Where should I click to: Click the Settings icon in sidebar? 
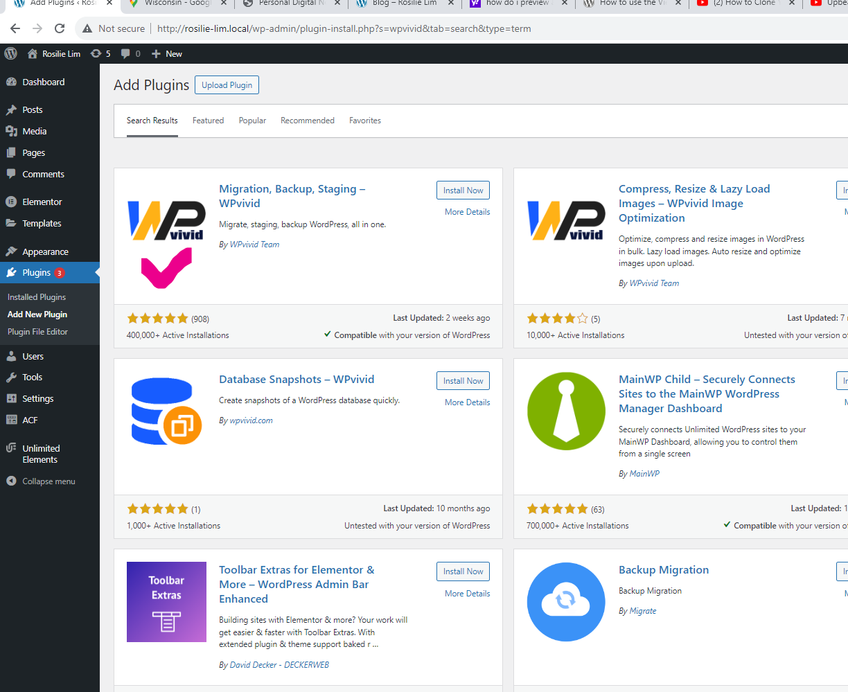[11, 398]
